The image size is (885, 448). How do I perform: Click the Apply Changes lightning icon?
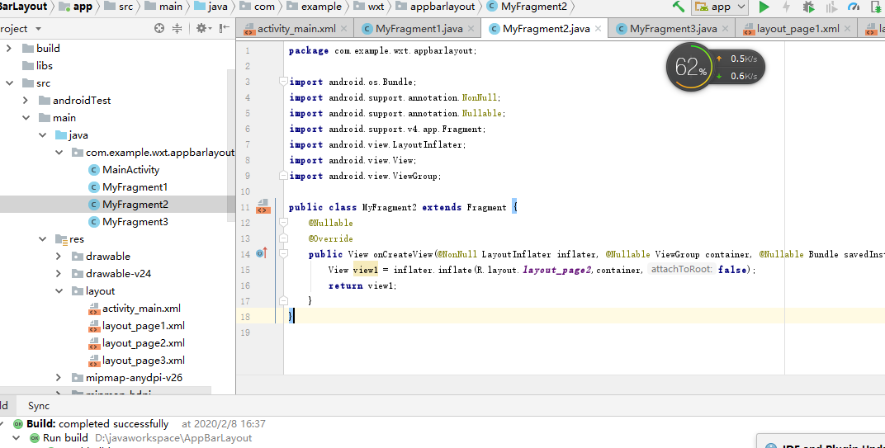786,7
